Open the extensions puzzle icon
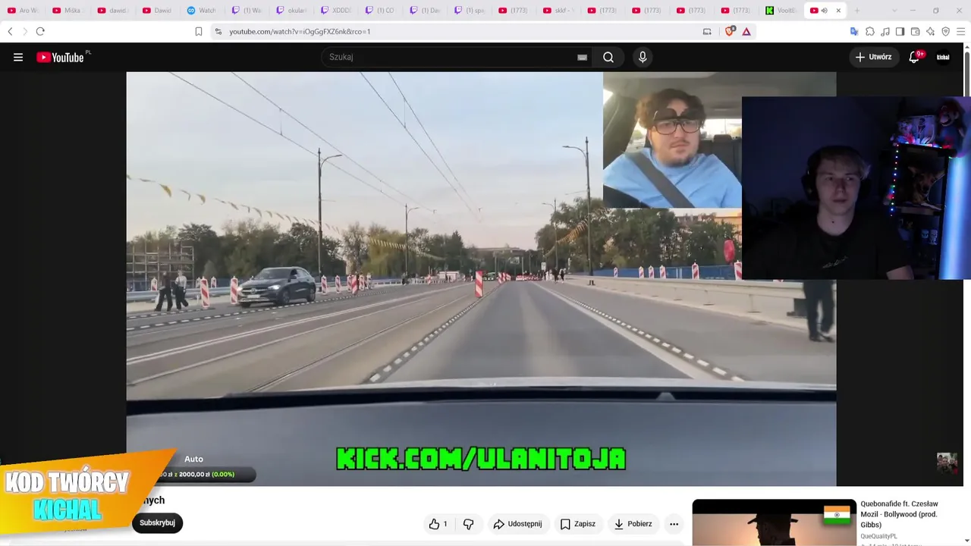This screenshot has height=546, width=971. pyautogui.click(x=870, y=31)
